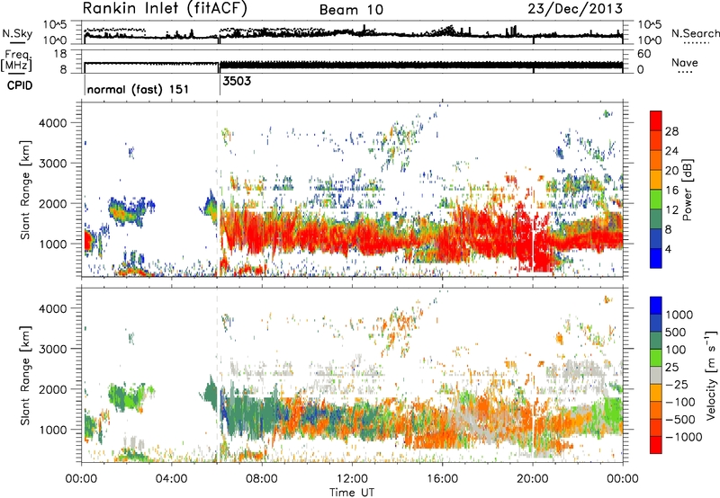Viewport: 720px width, 498px height.
Task: Click the 'Freq. [MHz]' axis label
Action: (x=17, y=61)
